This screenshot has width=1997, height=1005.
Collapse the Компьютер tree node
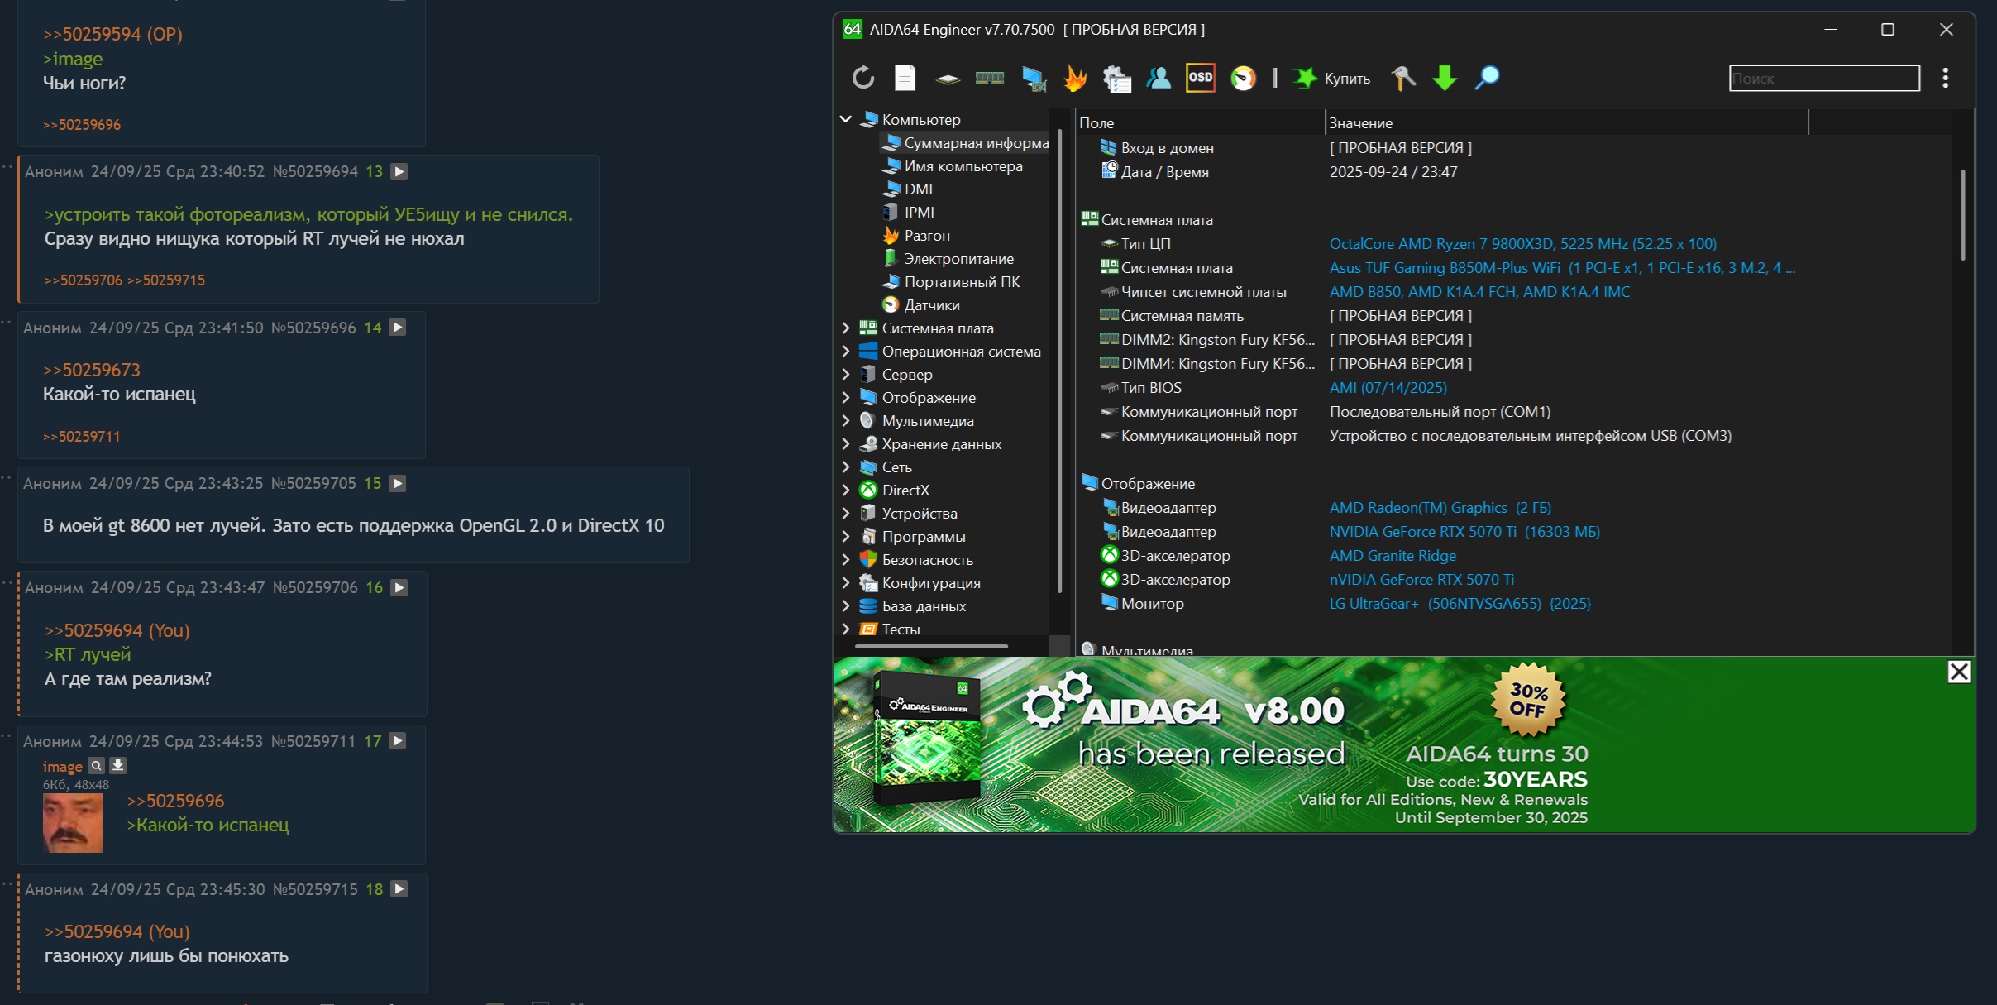tap(846, 119)
